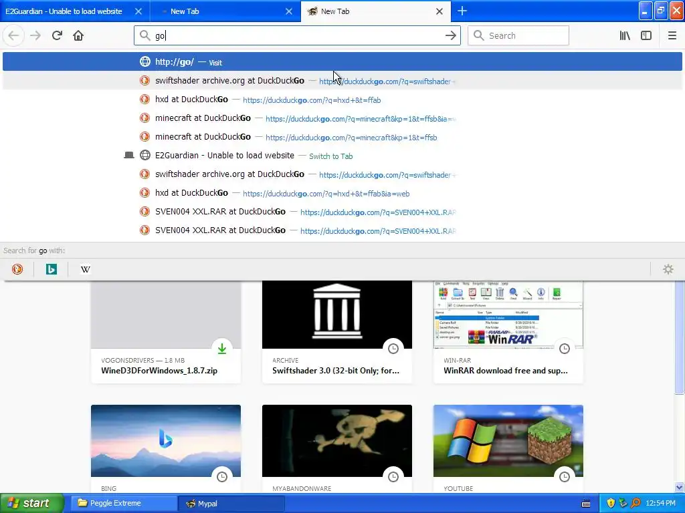Open WineD3DForWindows_1.8.7.zip download card
Viewport: 685px width, 513px height.
pos(166,331)
